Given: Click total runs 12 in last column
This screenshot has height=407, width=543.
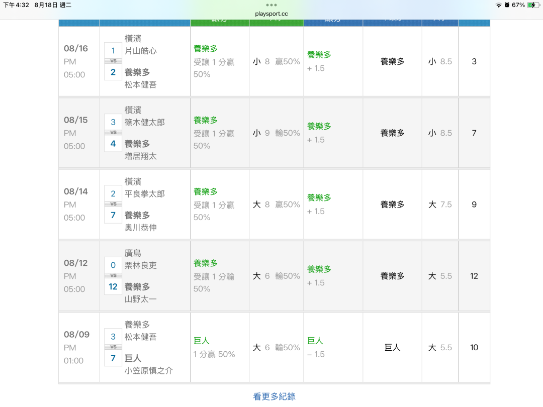Looking at the screenshot, I should pyautogui.click(x=474, y=276).
